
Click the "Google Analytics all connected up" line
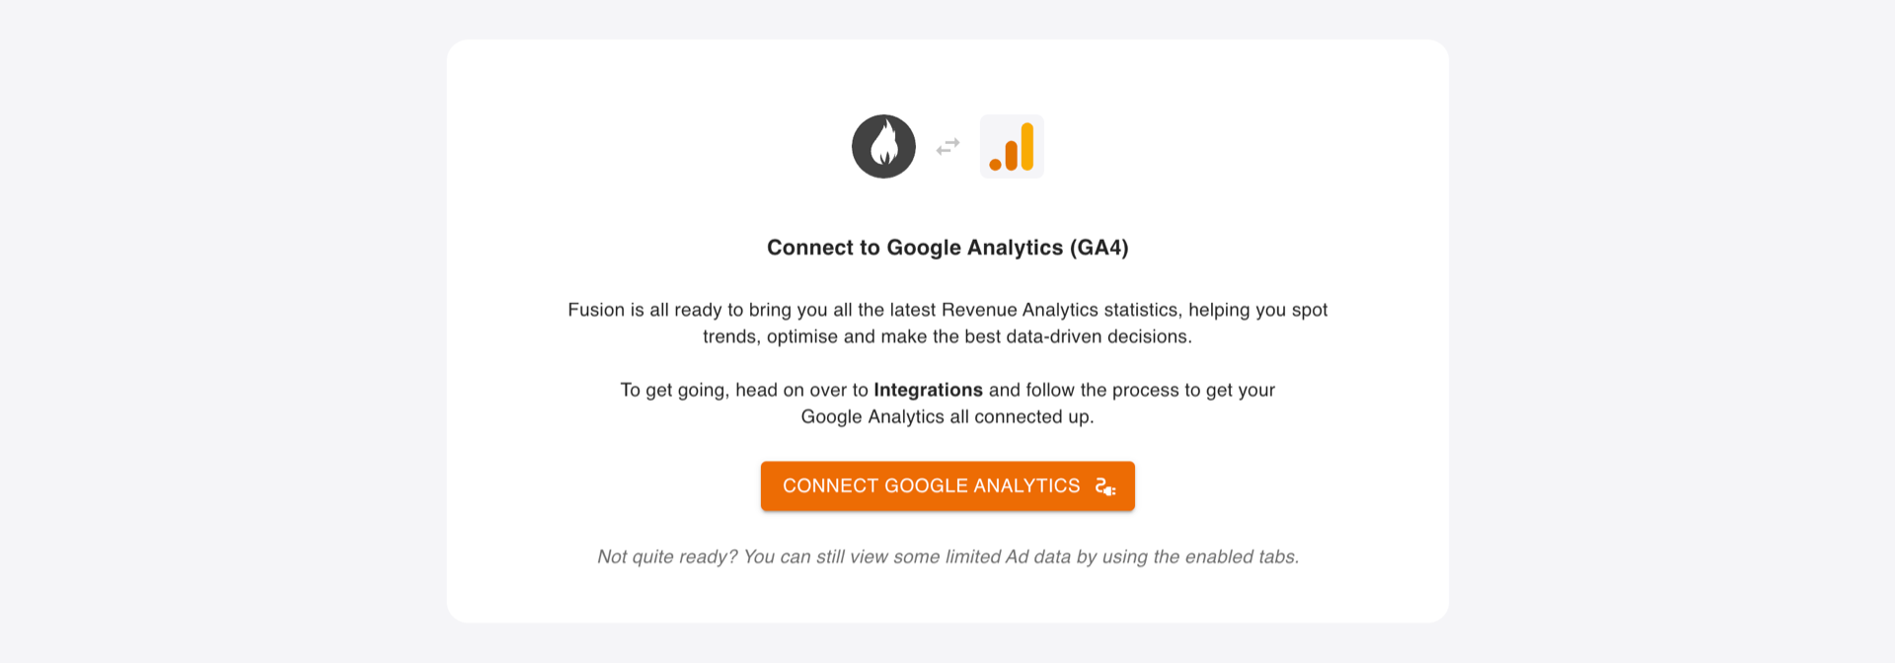(947, 416)
